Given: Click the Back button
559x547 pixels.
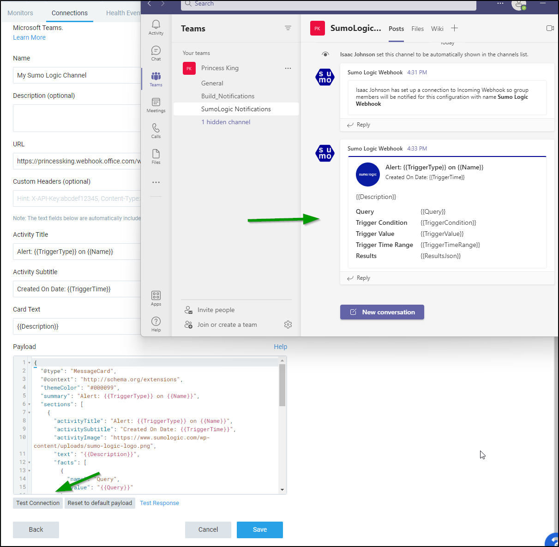Looking at the screenshot, I should pos(36,530).
